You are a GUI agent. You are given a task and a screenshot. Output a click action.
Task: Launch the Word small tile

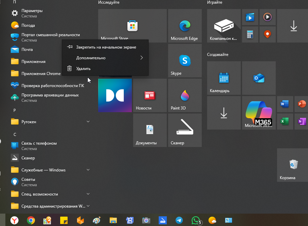[x=285, y=104]
